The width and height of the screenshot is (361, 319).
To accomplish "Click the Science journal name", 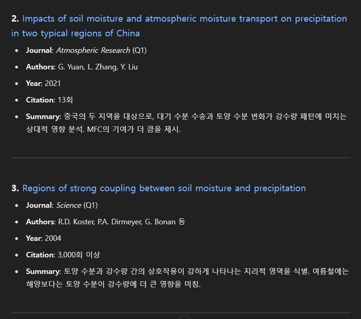I will [69, 205].
